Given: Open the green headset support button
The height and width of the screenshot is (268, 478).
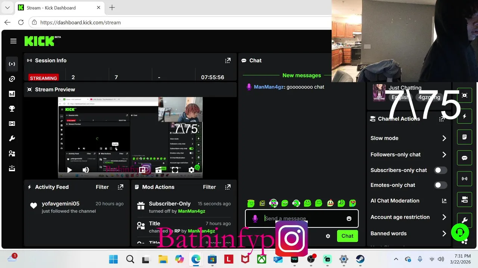Looking at the screenshot, I should pyautogui.click(x=460, y=232).
